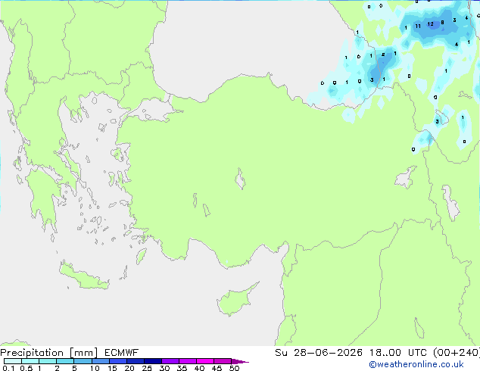
Task: Click the legend label '0.5'
Action: 26,368
